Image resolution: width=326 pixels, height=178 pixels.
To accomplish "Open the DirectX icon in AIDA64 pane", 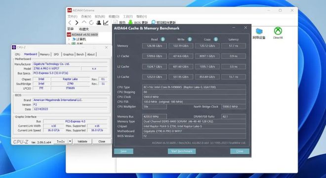I will tap(278, 33).
